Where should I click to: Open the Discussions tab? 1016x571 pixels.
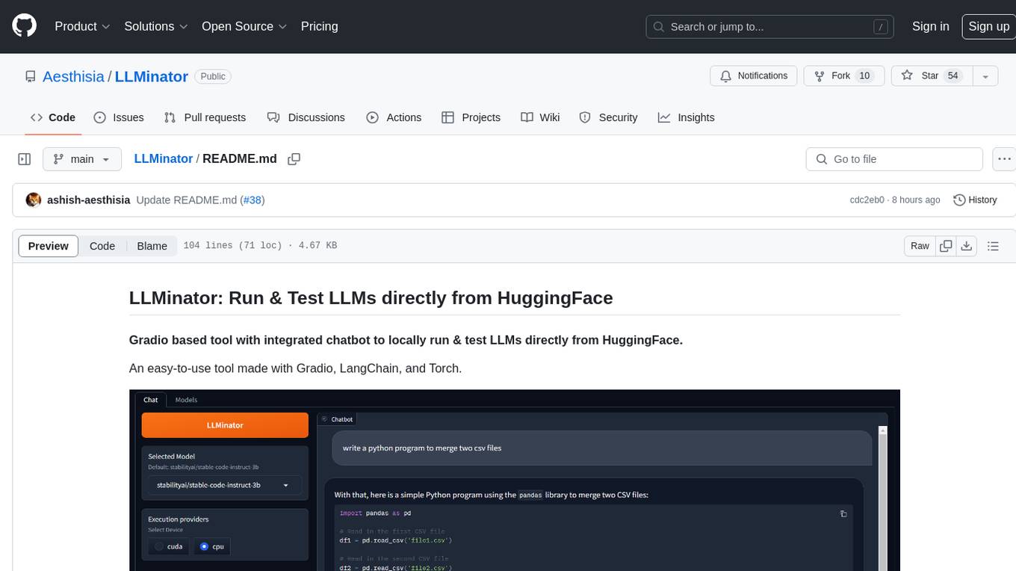(x=306, y=117)
